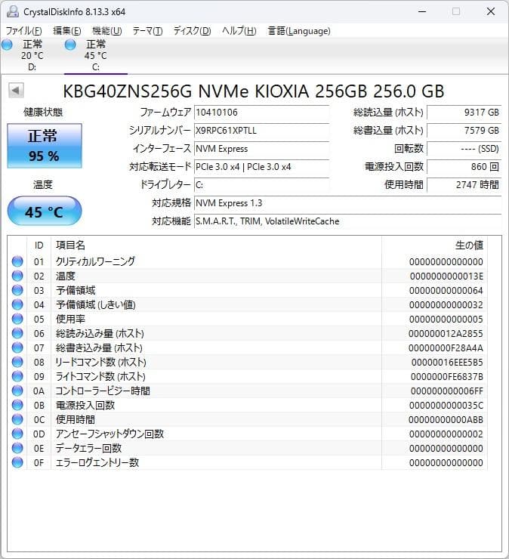Select the C: drive tab at 45 °C

[95, 56]
